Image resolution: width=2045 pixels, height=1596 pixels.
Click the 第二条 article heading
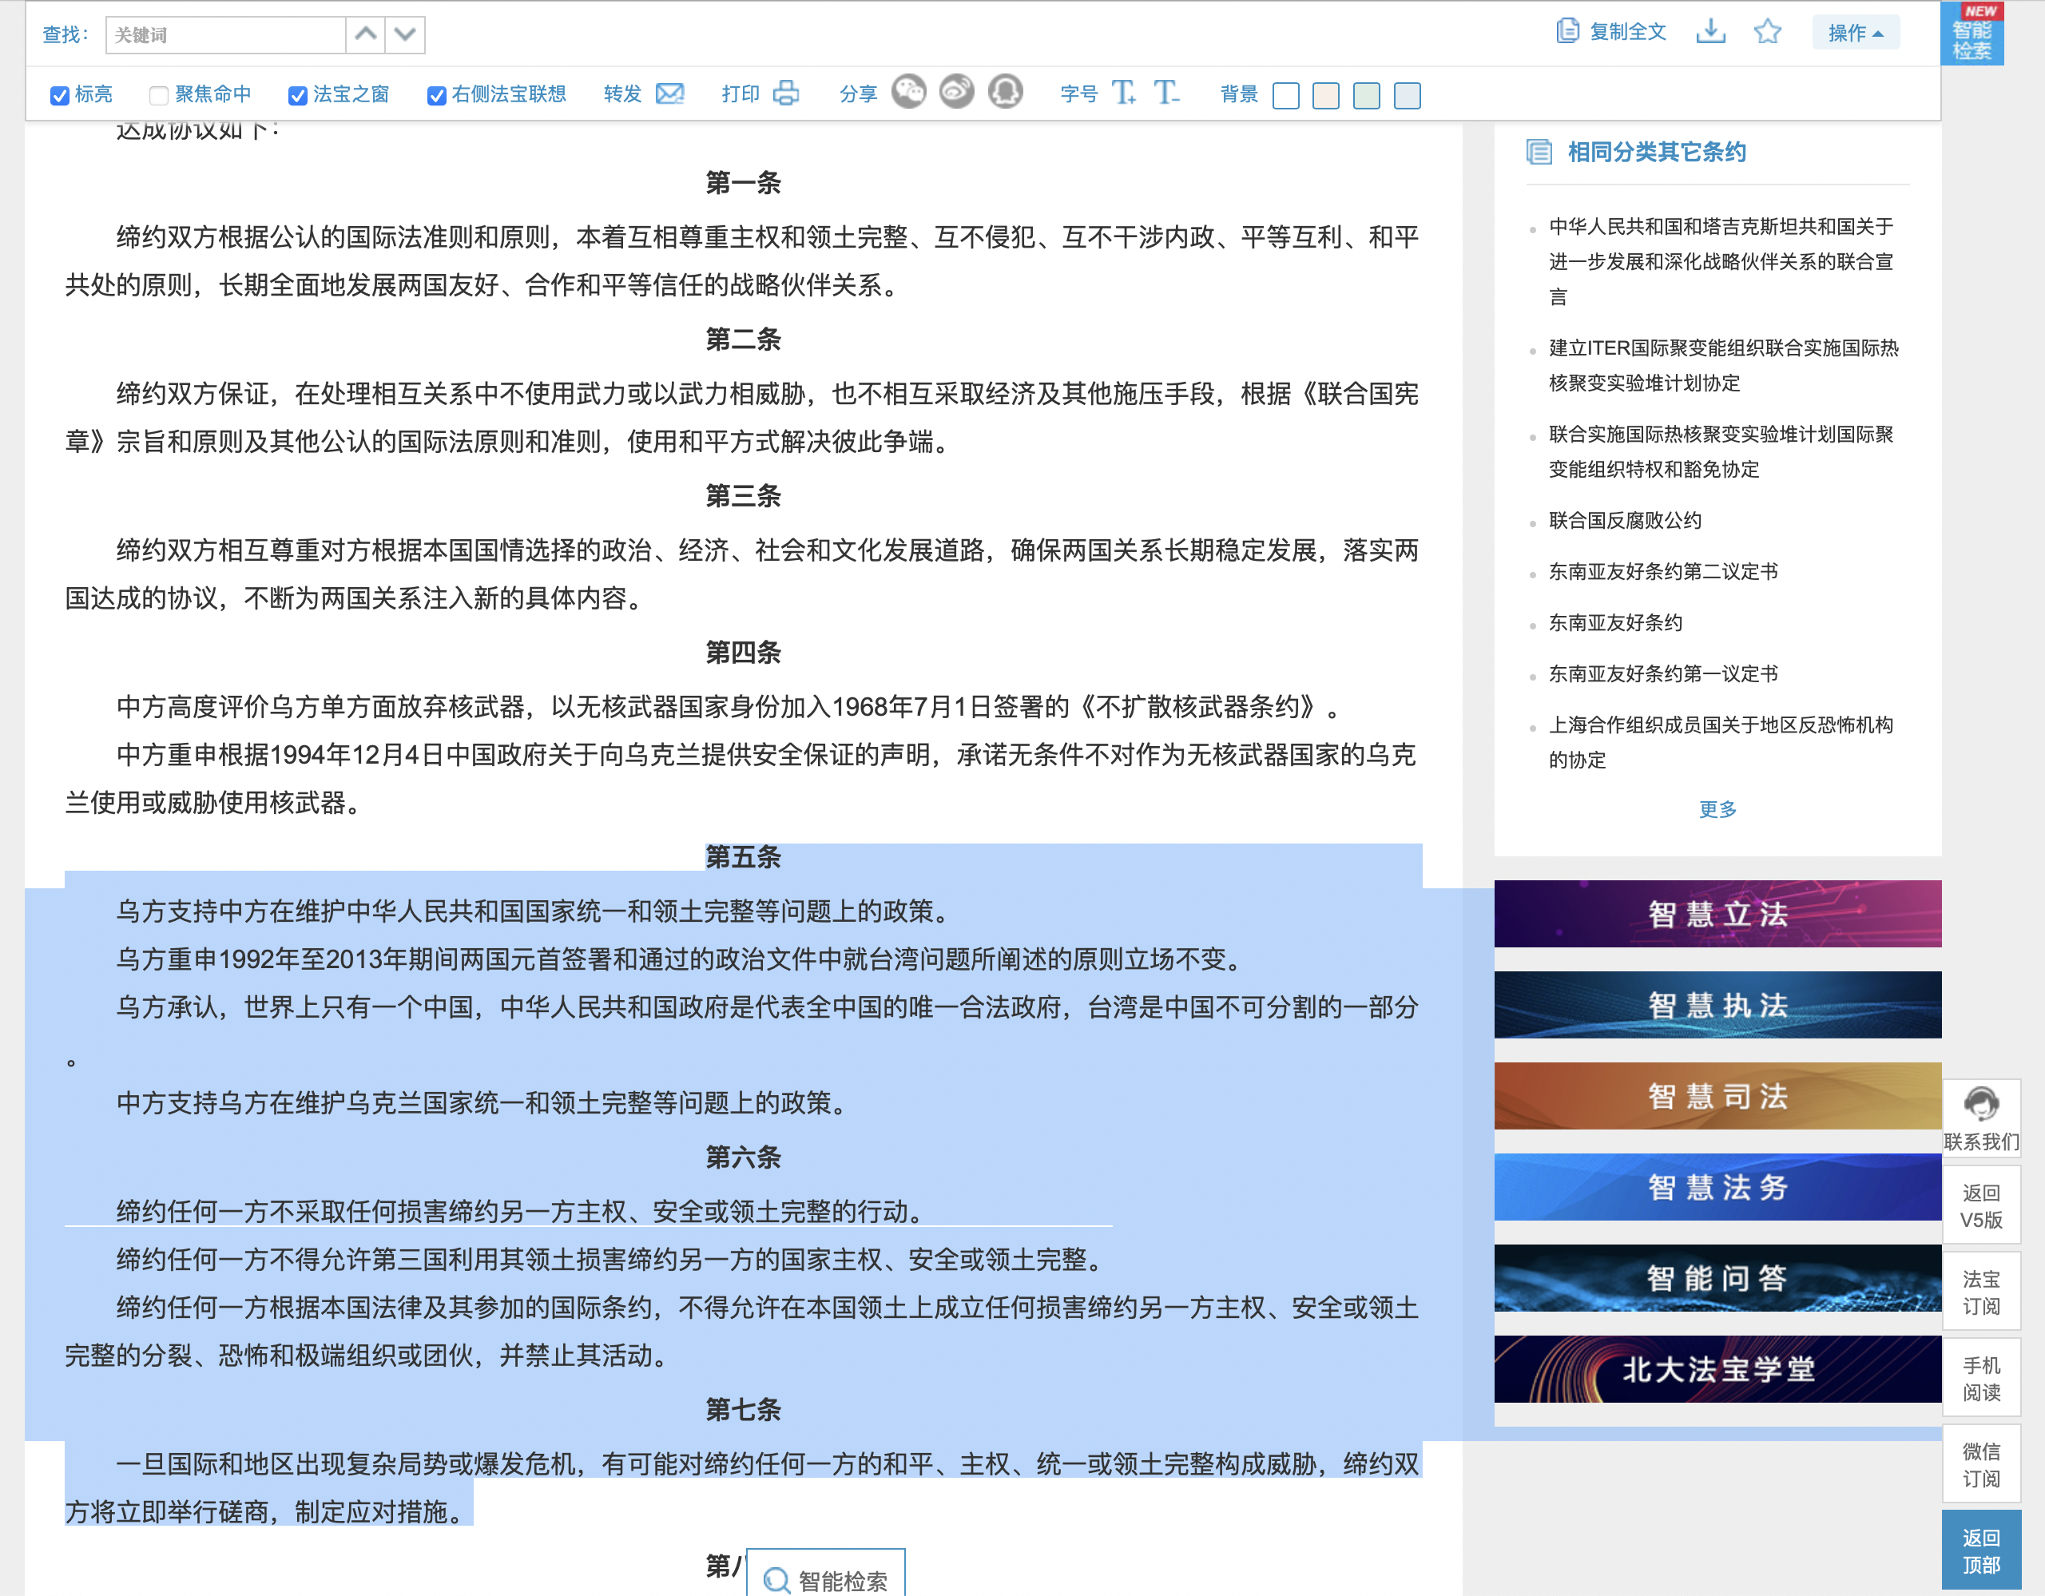(x=744, y=339)
